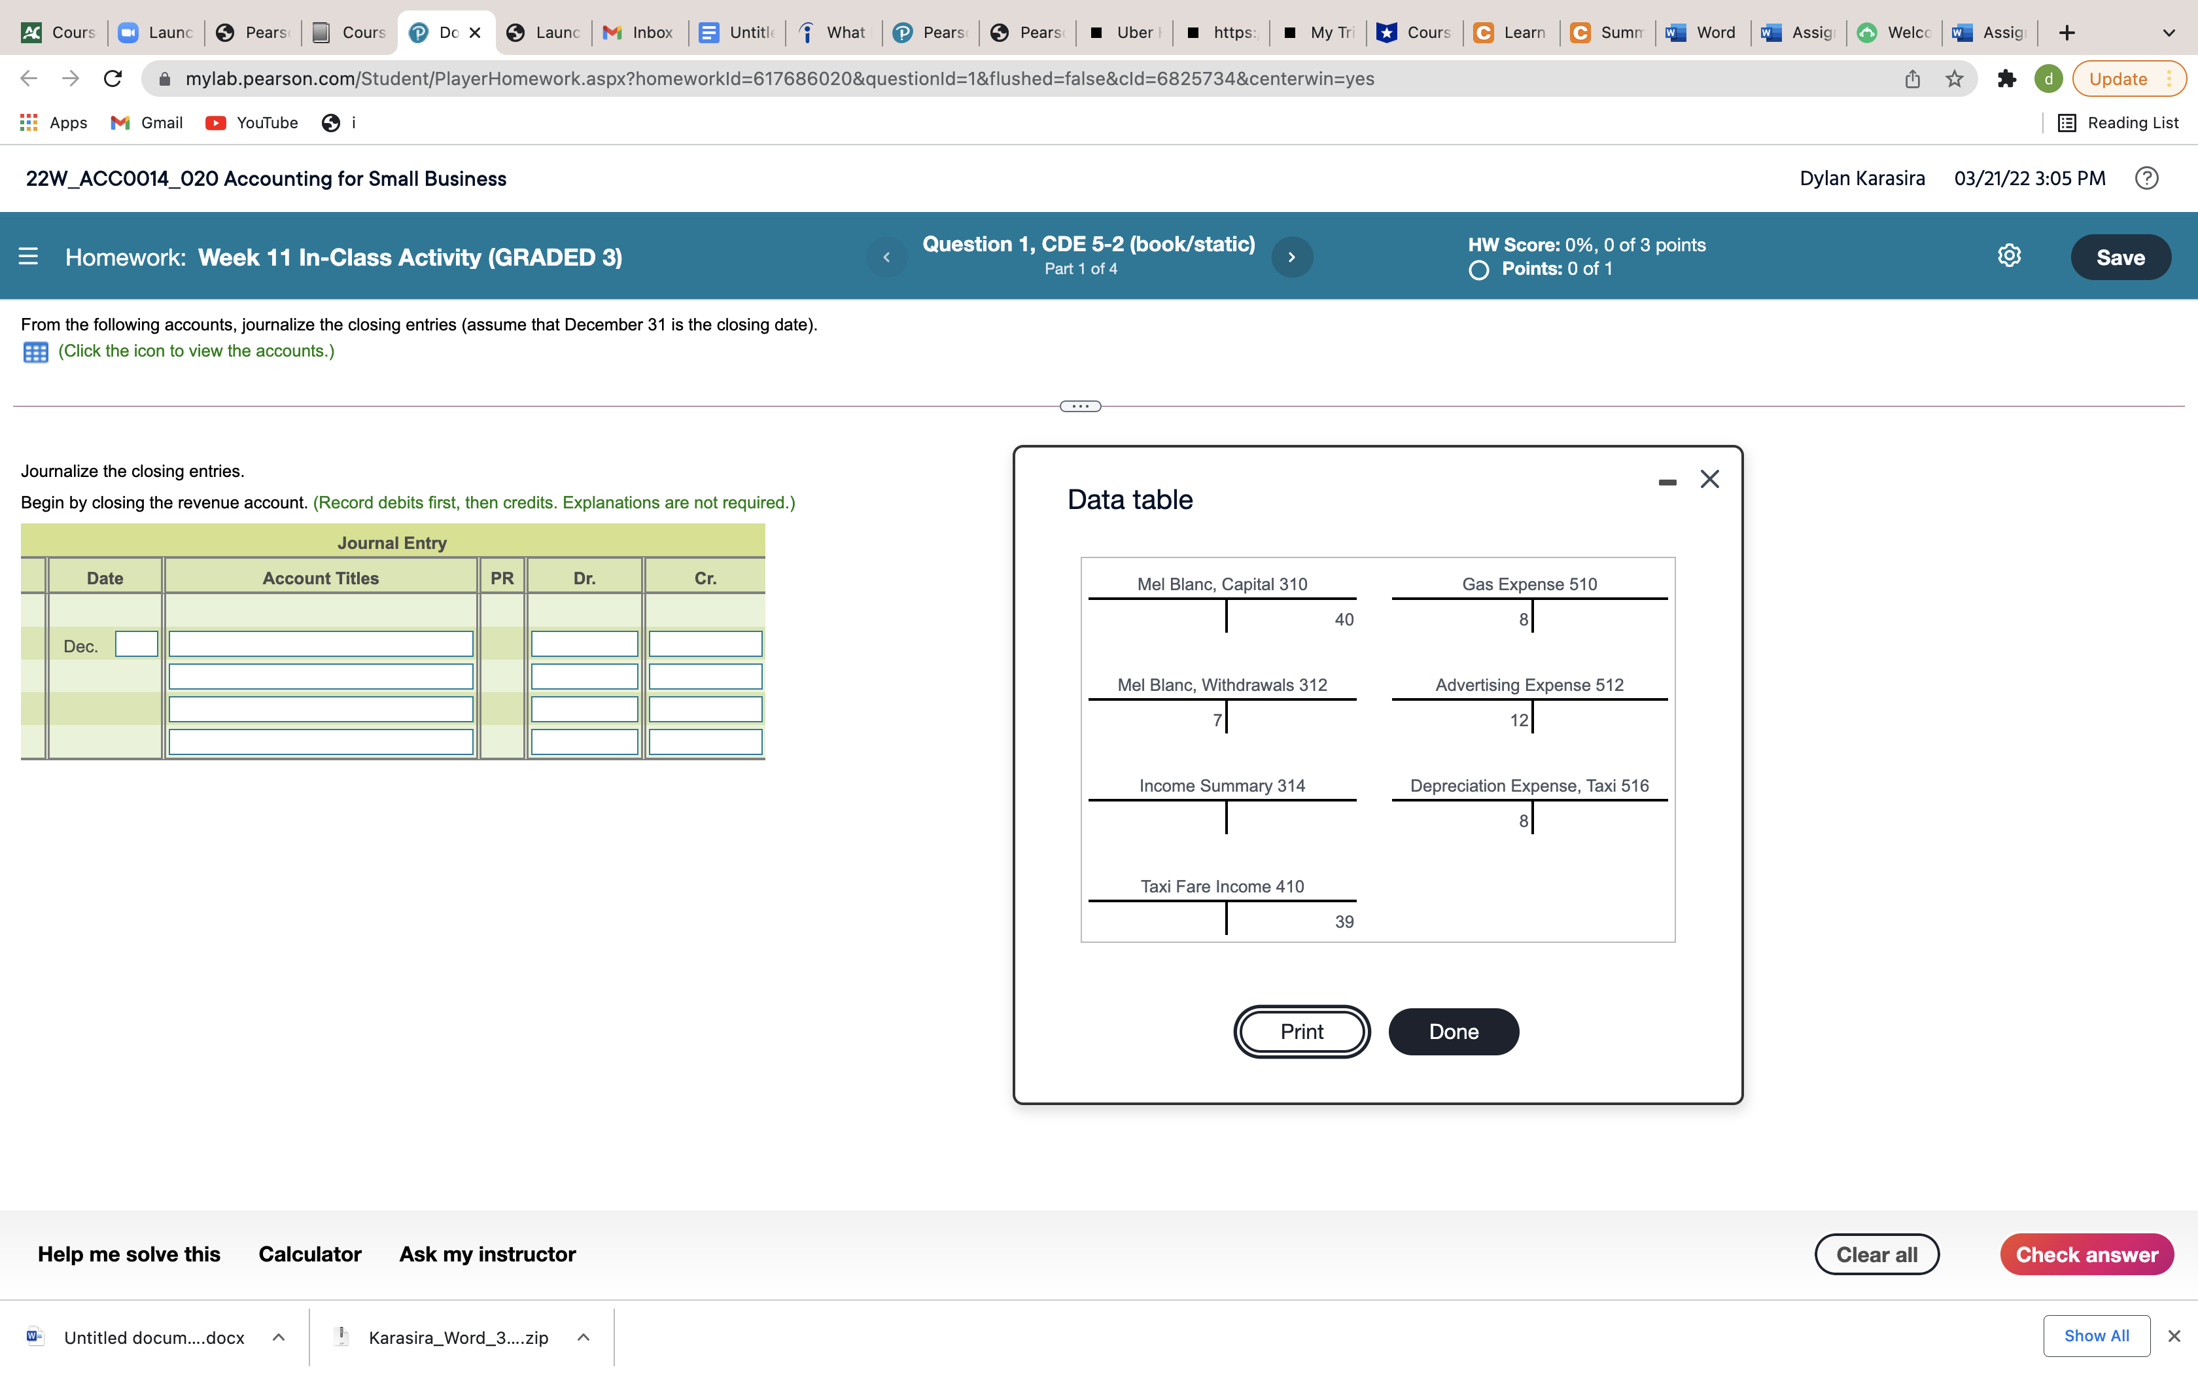Open Help me solve this link
This screenshot has width=2198, height=1374.
tap(129, 1254)
